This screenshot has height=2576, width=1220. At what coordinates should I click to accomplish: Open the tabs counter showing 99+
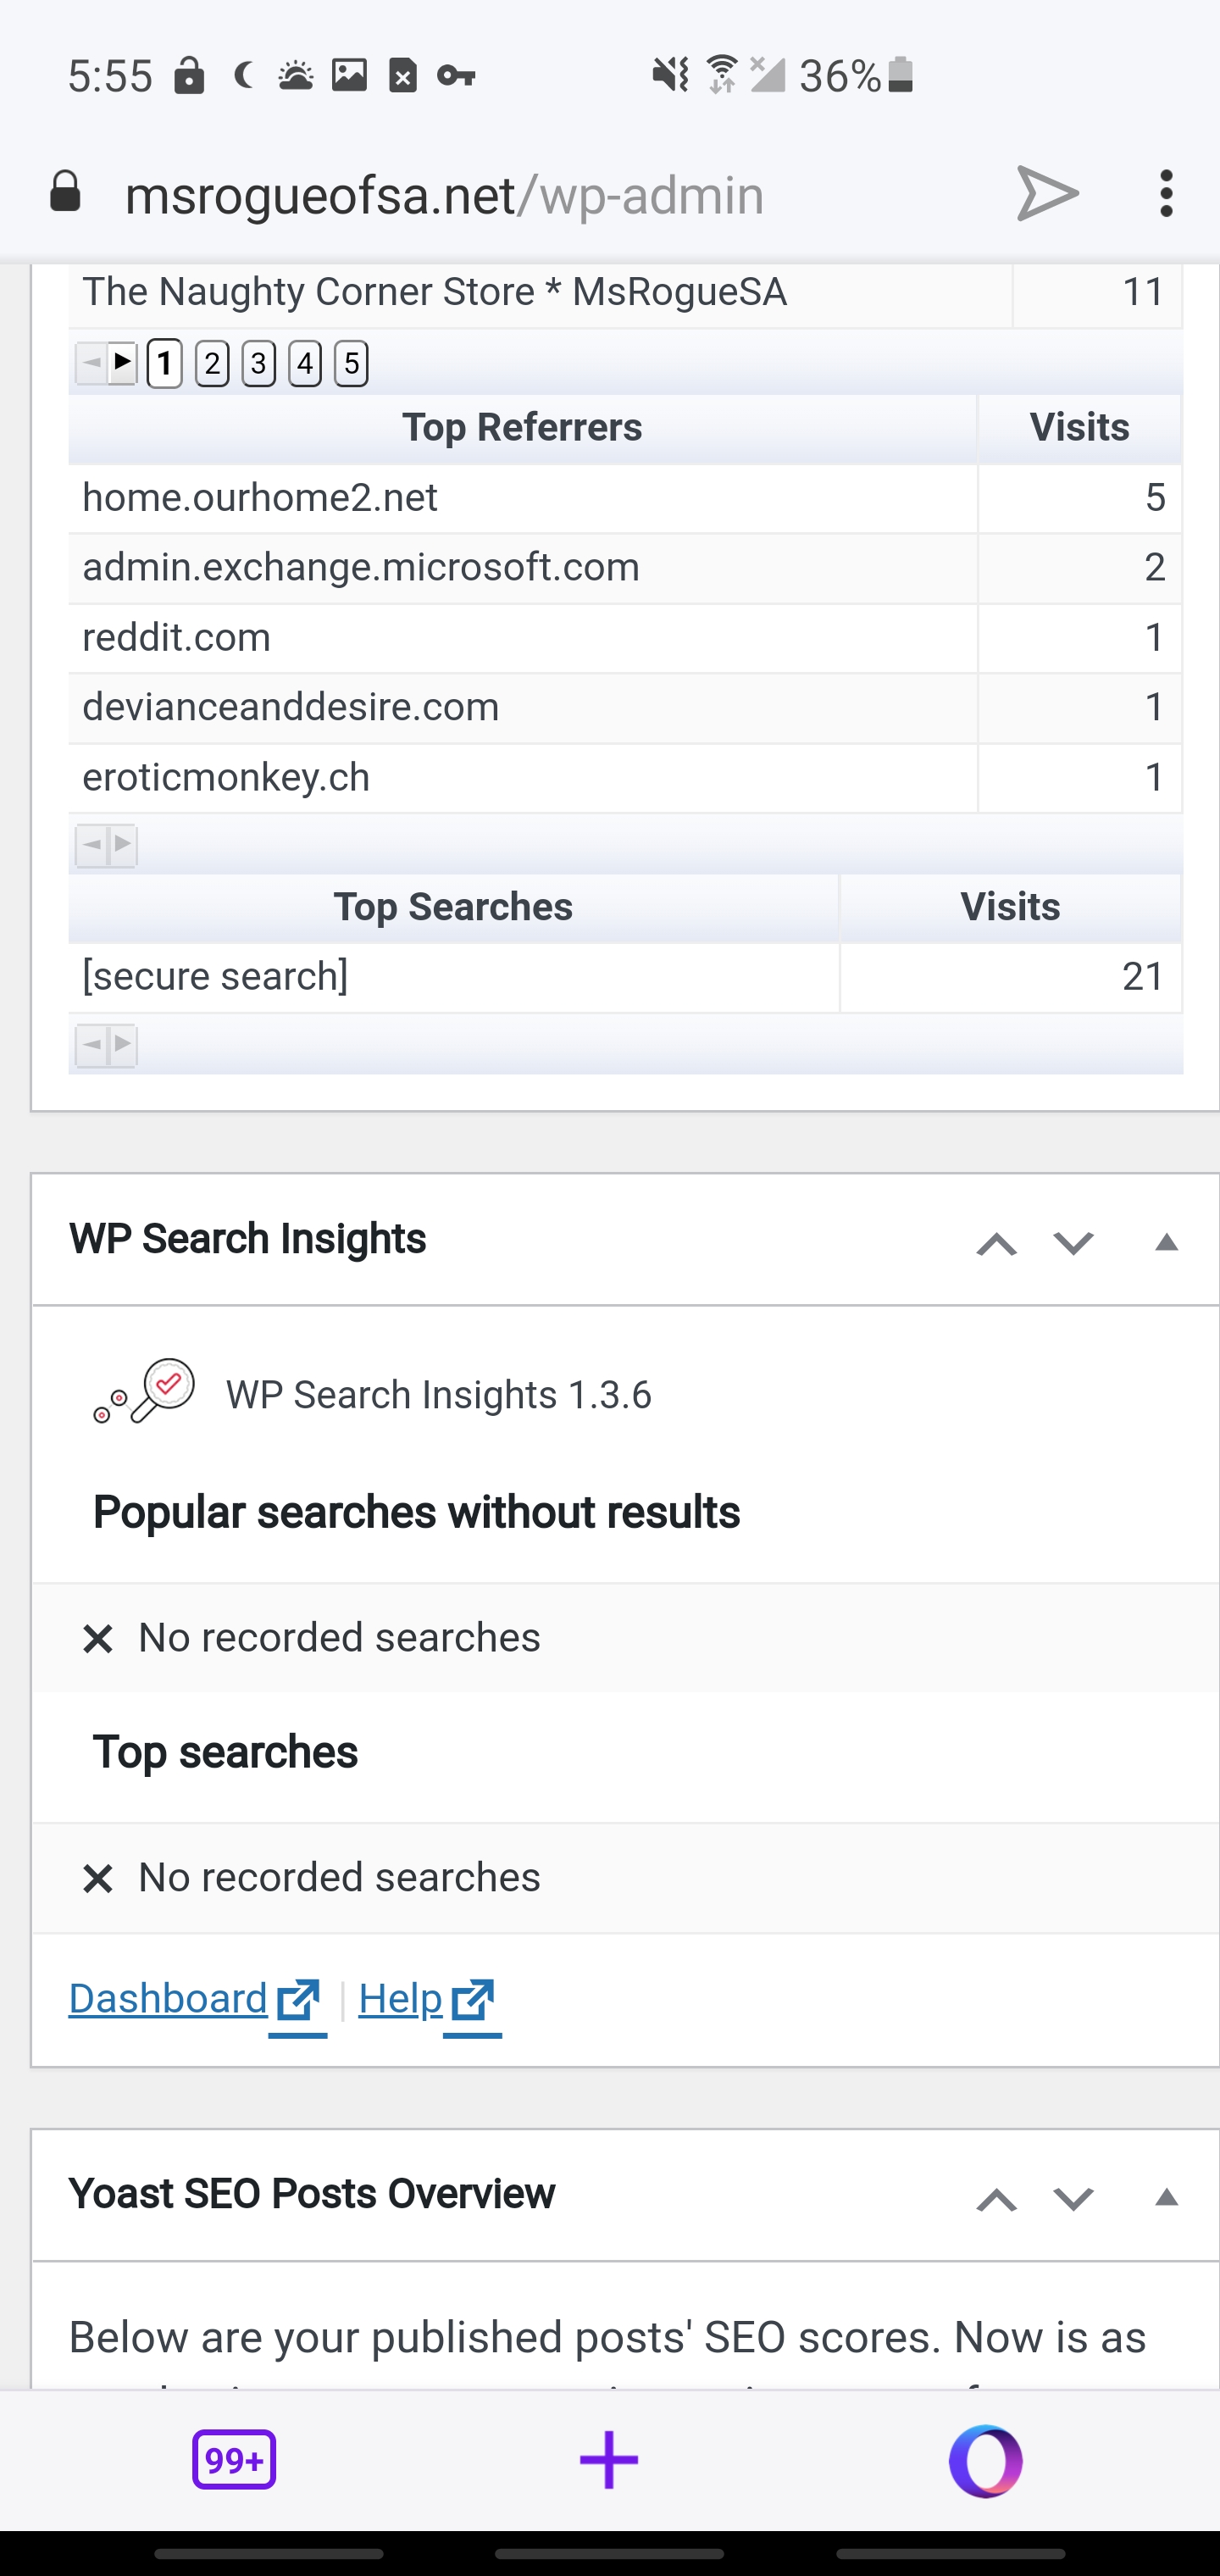[x=234, y=2459]
